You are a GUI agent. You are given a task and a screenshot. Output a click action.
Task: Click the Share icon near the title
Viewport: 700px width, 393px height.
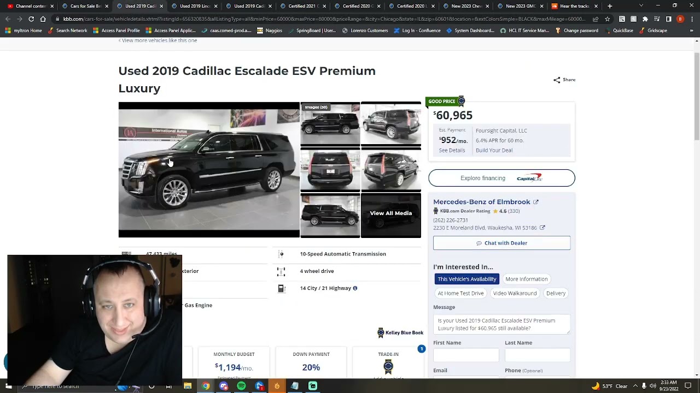557,80
